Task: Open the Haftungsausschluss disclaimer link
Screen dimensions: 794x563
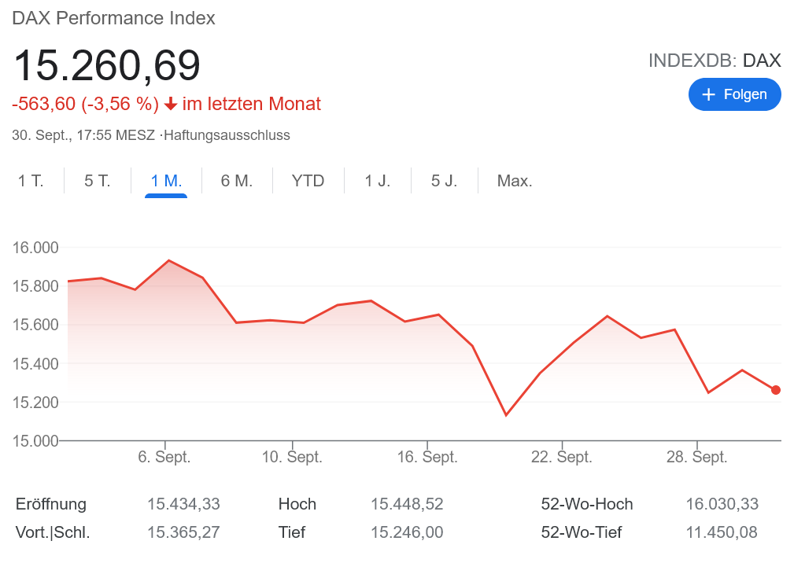Action: [x=227, y=135]
